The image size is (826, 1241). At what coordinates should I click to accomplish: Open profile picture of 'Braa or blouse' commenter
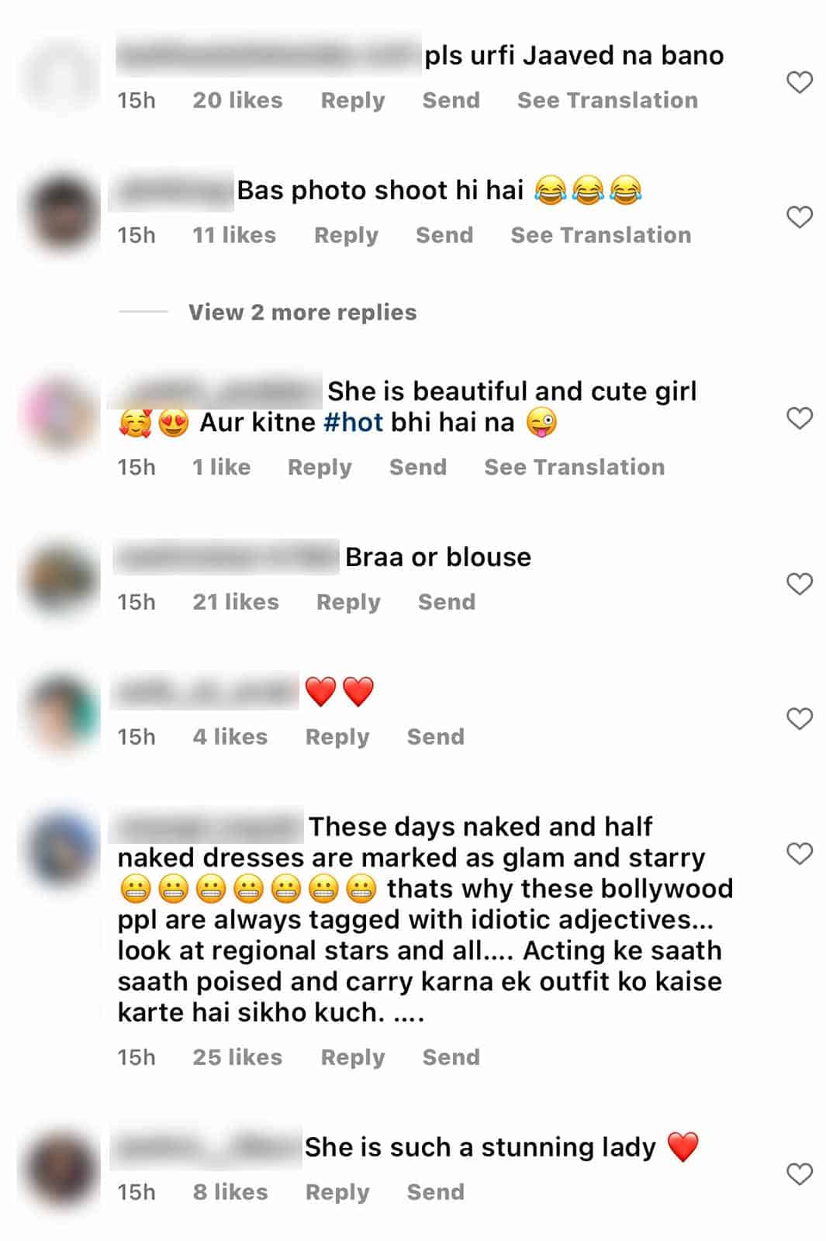click(60, 579)
